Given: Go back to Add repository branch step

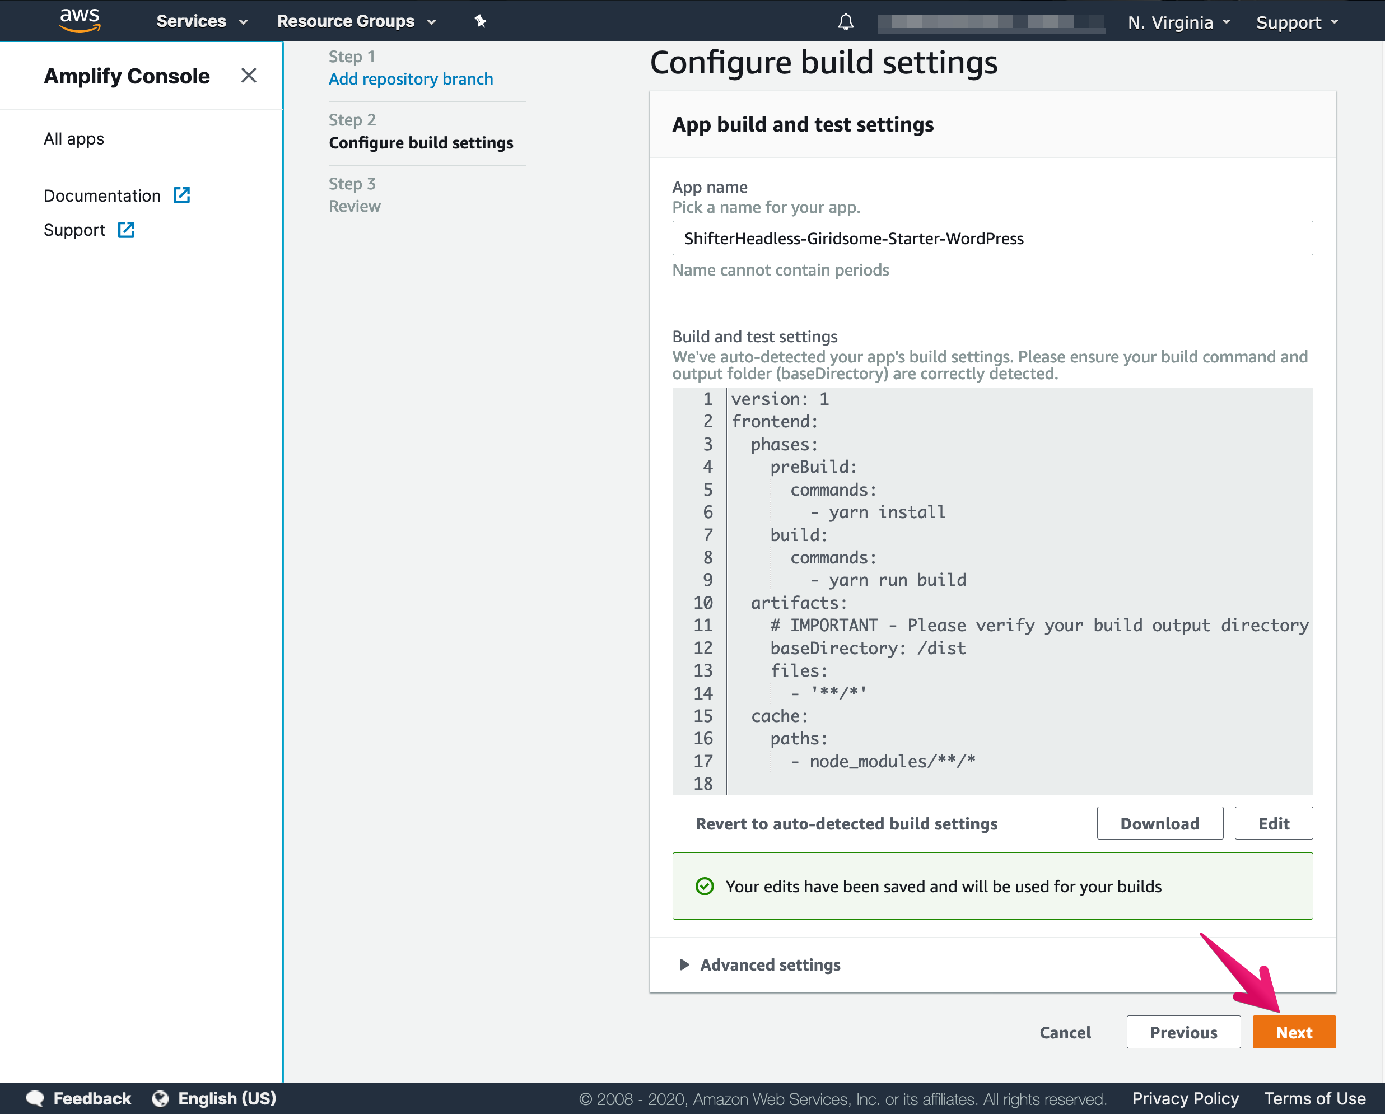Looking at the screenshot, I should click(x=411, y=79).
